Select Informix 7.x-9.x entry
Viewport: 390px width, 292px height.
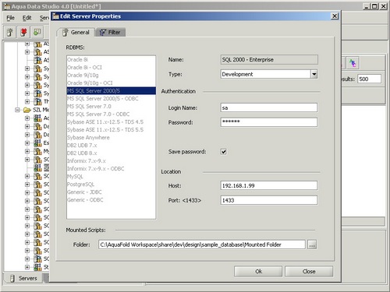click(112, 161)
